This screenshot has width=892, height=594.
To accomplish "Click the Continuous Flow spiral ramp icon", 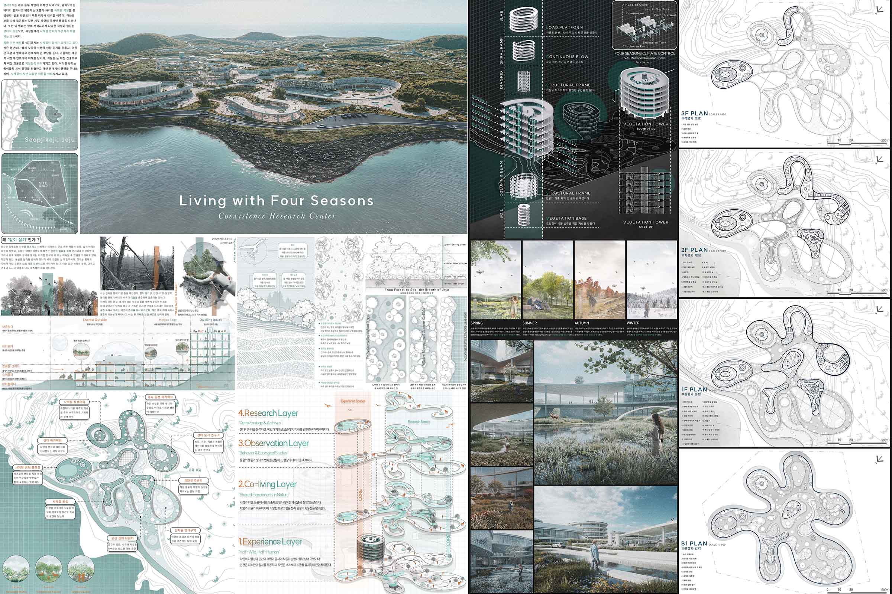I will pyautogui.click(x=523, y=50).
